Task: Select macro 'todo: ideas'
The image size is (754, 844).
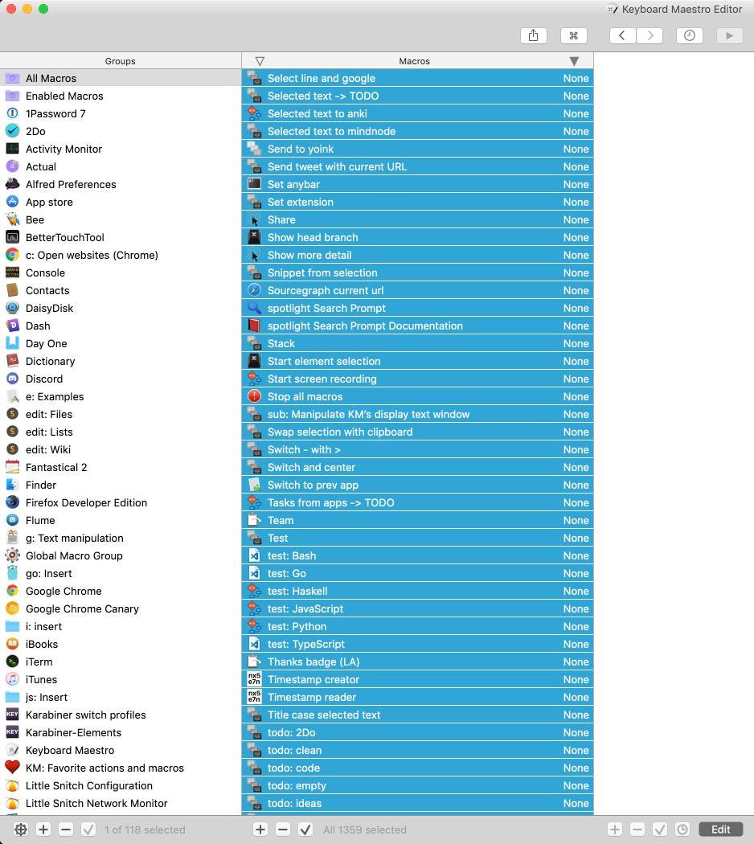Action: coord(418,803)
